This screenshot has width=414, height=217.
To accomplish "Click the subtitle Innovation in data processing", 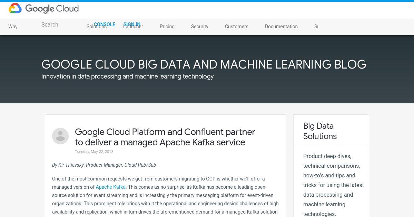I will pos(127,76).
